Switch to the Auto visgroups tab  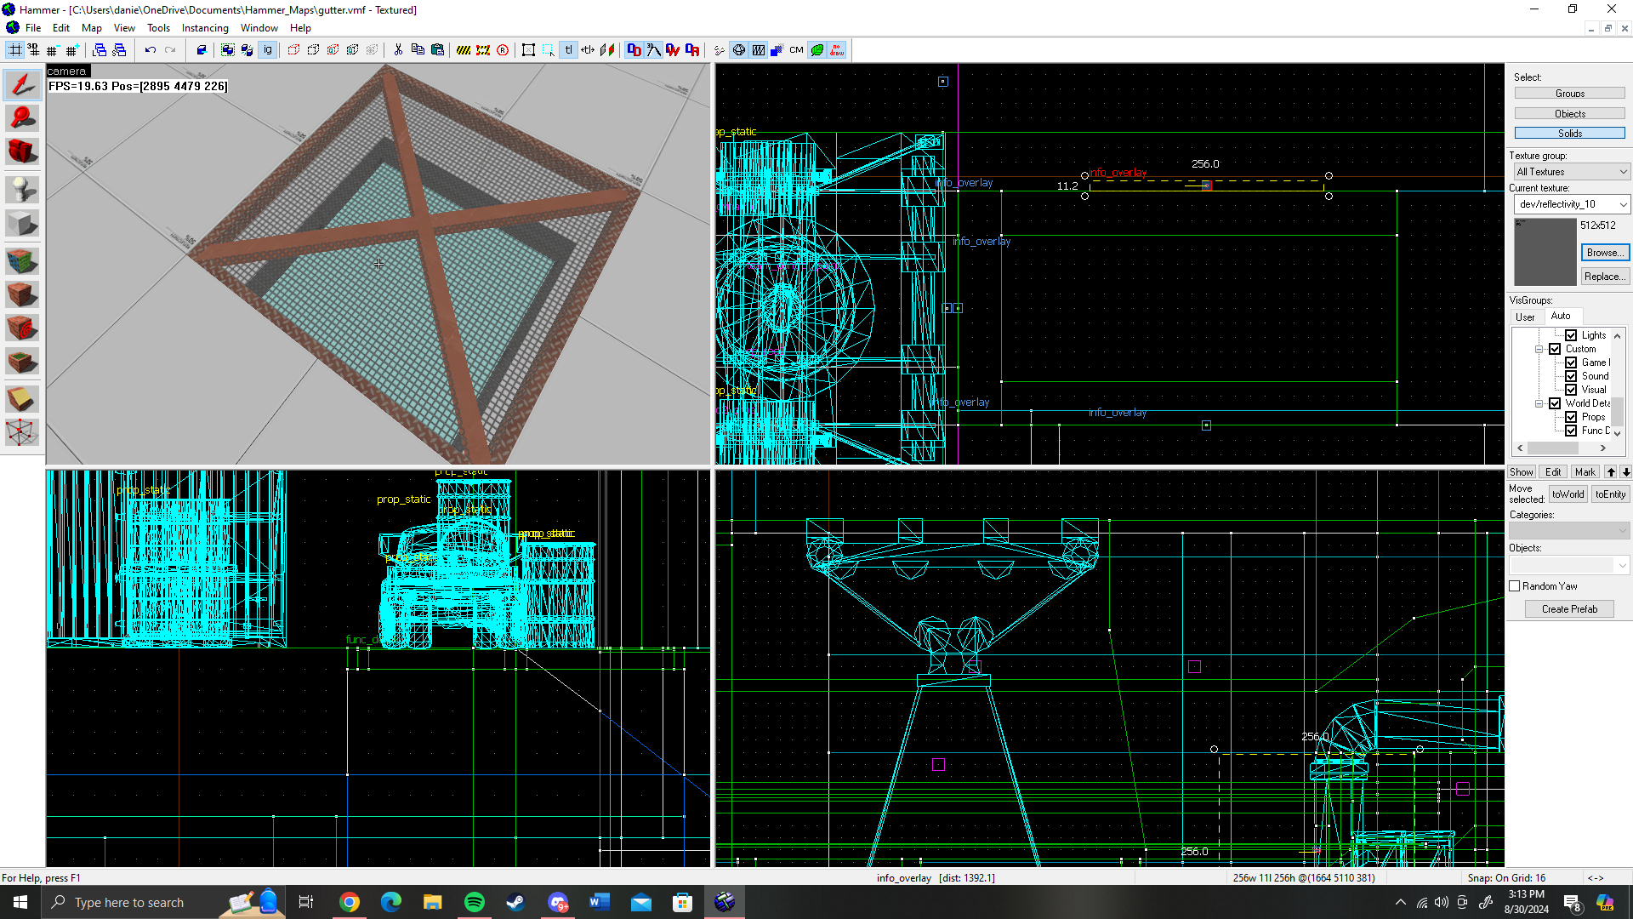(1561, 316)
